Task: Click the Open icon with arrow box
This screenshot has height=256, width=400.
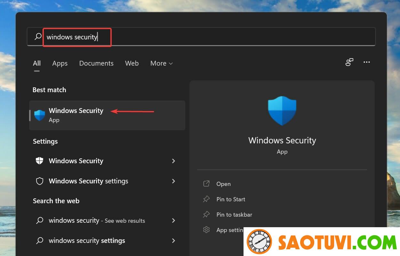Action: pyautogui.click(x=206, y=184)
